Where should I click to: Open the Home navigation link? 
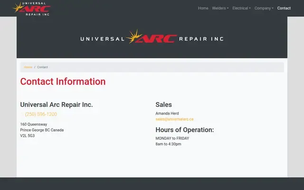[x=203, y=8]
